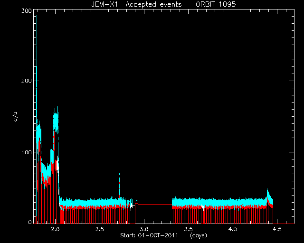This screenshot has height=243, width=304.
Task: Click the '(days)' x-axis unit label
Action: [x=199, y=235]
